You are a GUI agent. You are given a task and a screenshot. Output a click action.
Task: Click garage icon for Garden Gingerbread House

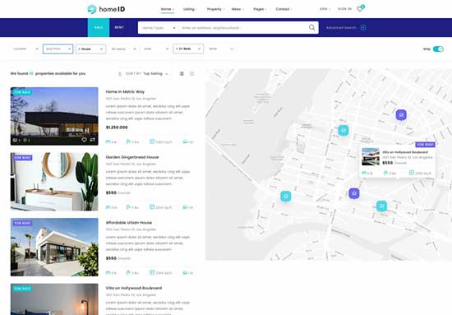185,207
